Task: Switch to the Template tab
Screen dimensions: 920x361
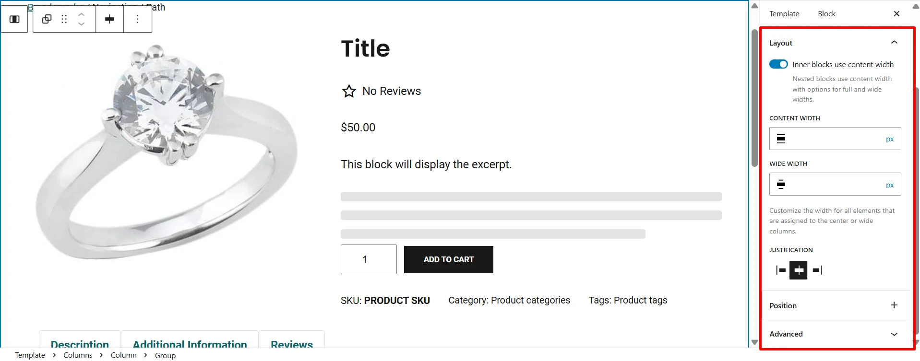Action: [784, 14]
